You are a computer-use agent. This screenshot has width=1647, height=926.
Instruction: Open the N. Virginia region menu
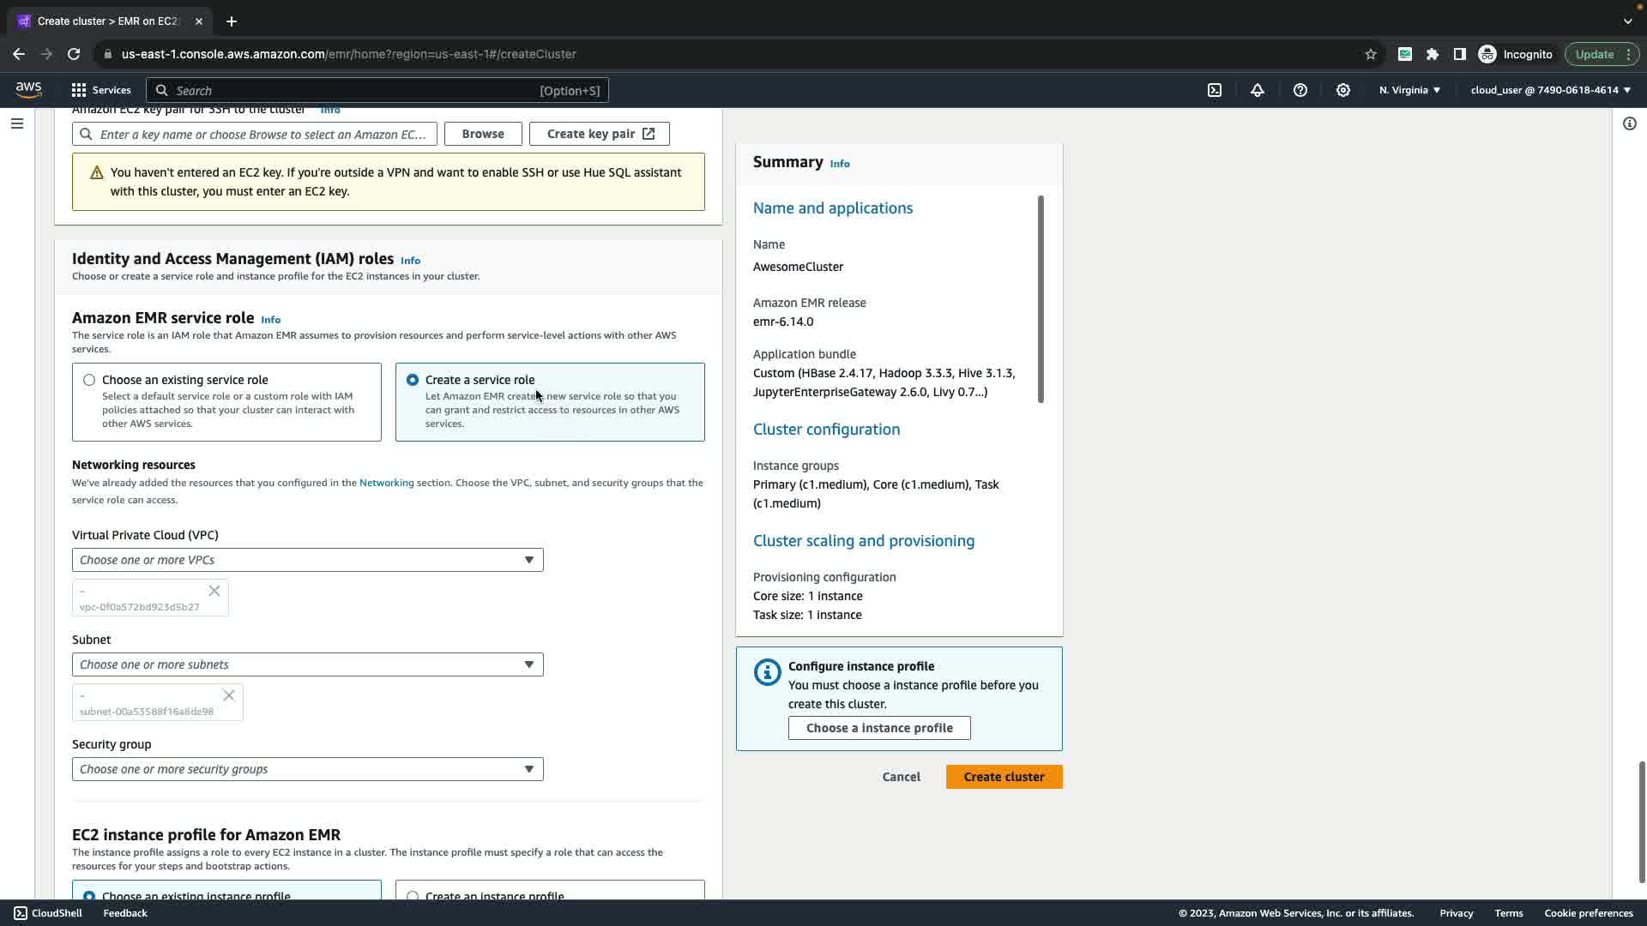tap(1409, 90)
